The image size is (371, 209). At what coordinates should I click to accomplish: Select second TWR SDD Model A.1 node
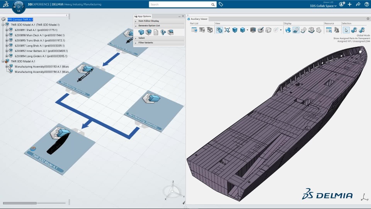tap(23, 62)
